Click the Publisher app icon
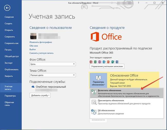The image size is (167, 130). [x=113, y=62]
